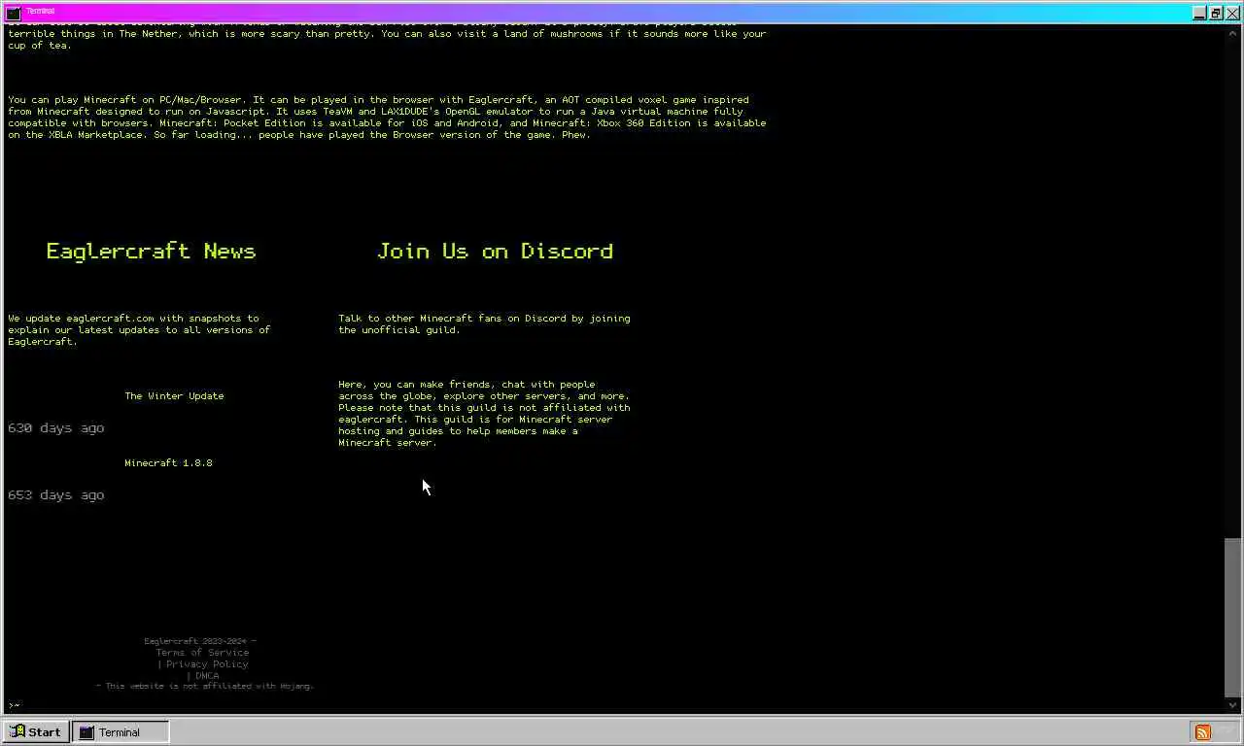
Task: Click the Eaglercraft News heading
Action: point(151,251)
